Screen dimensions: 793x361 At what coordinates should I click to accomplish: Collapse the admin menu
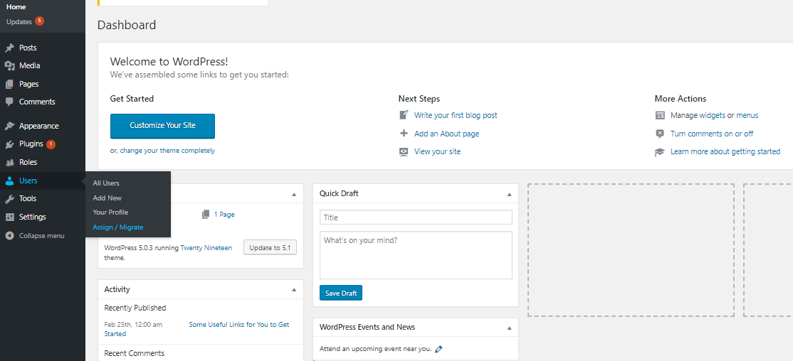[35, 236]
